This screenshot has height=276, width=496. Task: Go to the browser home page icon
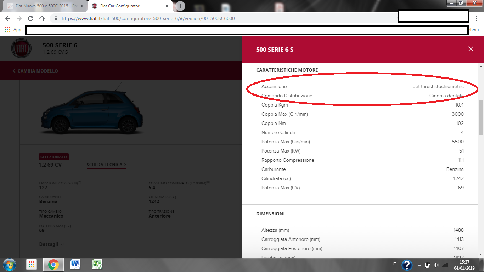[x=42, y=18]
